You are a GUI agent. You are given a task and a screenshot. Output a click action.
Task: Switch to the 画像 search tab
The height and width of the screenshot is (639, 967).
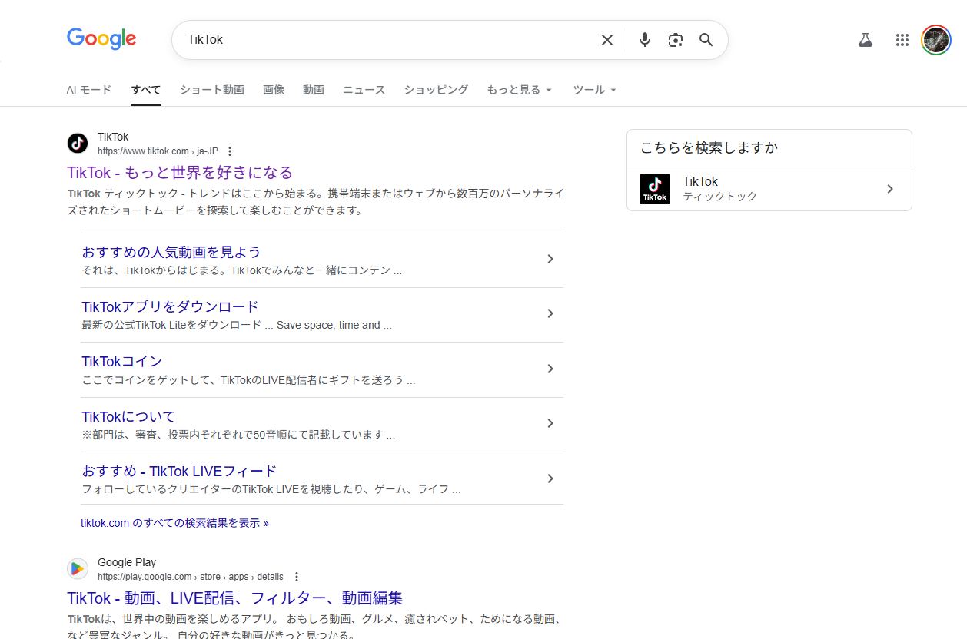pyautogui.click(x=274, y=90)
